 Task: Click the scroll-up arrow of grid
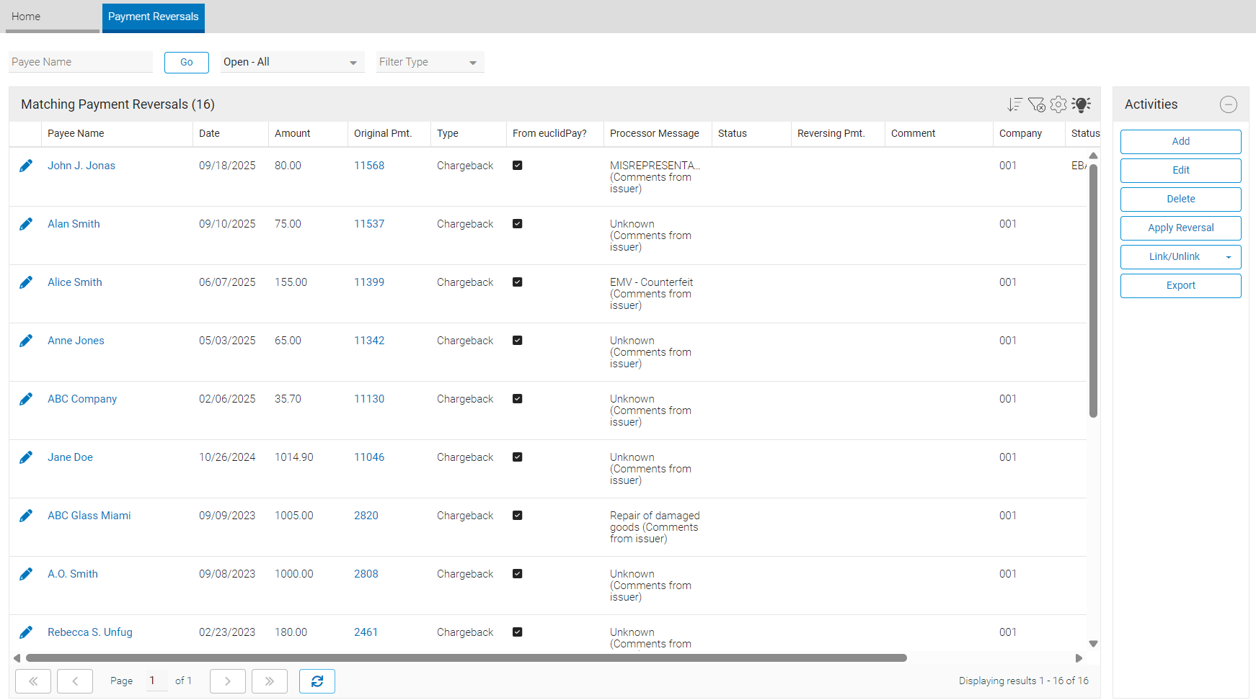(1093, 156)
